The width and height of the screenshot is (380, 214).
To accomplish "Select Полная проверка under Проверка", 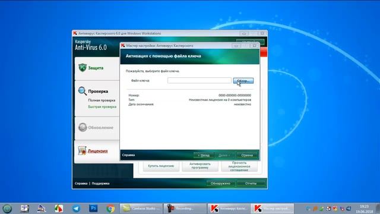I will (x=102, y=100).
